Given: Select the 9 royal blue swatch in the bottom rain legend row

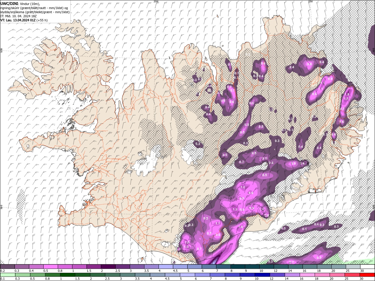Looking at the screenshot, I should click(247, 275).
